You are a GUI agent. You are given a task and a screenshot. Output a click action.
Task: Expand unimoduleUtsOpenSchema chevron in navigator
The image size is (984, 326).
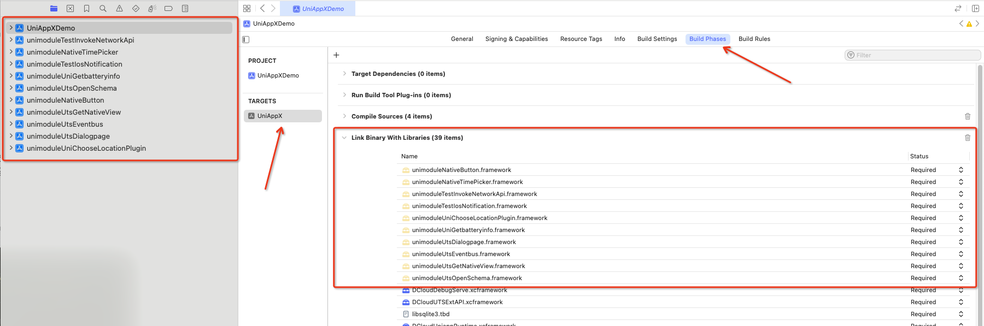pos(11,88)
